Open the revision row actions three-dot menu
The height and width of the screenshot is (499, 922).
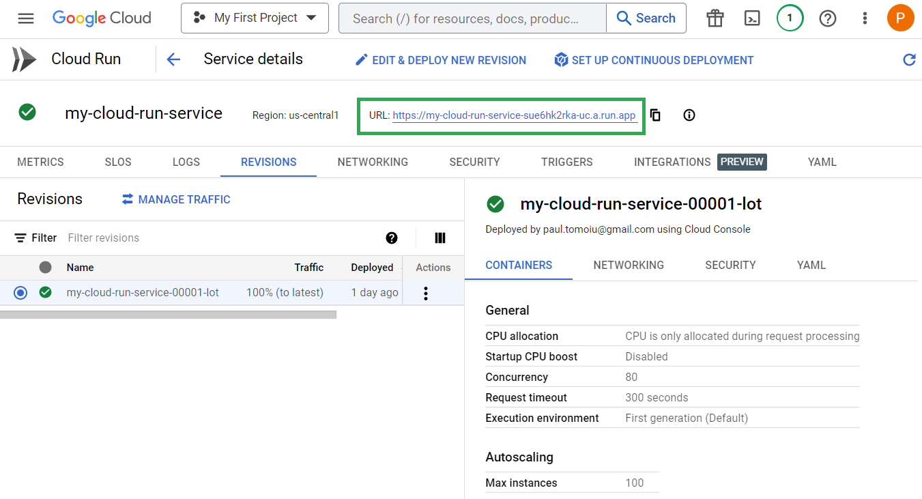click(426, 294)
